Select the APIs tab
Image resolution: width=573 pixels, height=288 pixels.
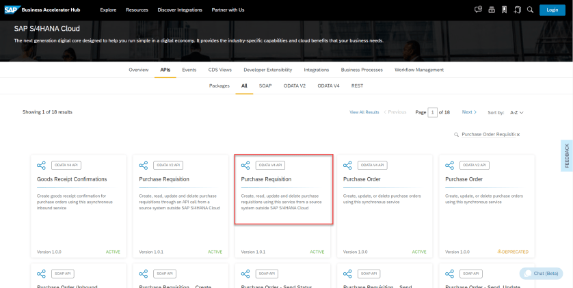click(165, 70)
